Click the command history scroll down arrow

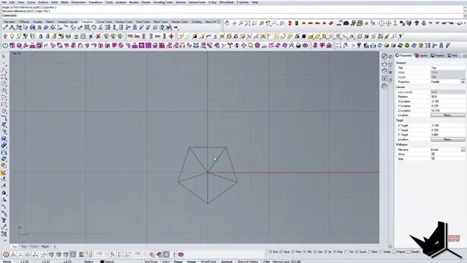pos(465,11)
